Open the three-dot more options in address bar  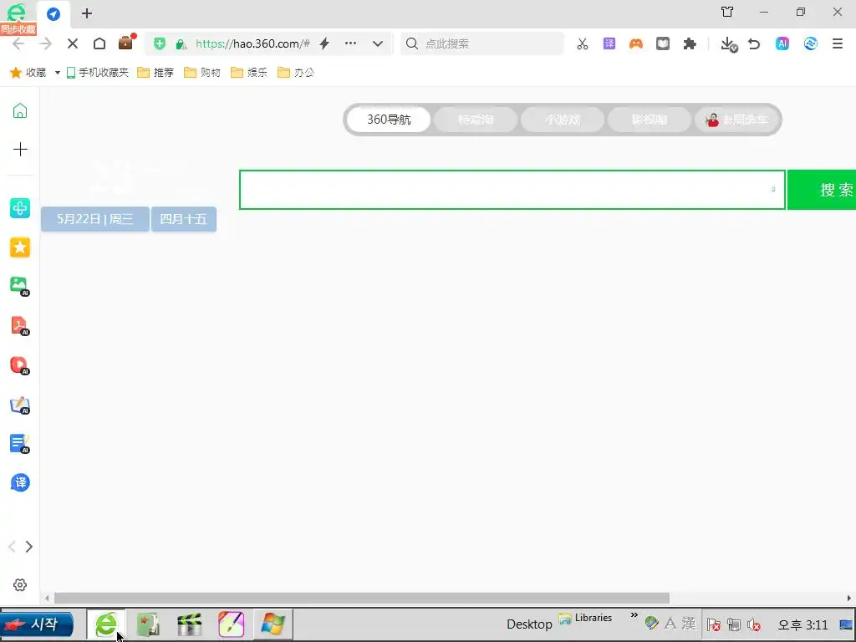point(350,43)
